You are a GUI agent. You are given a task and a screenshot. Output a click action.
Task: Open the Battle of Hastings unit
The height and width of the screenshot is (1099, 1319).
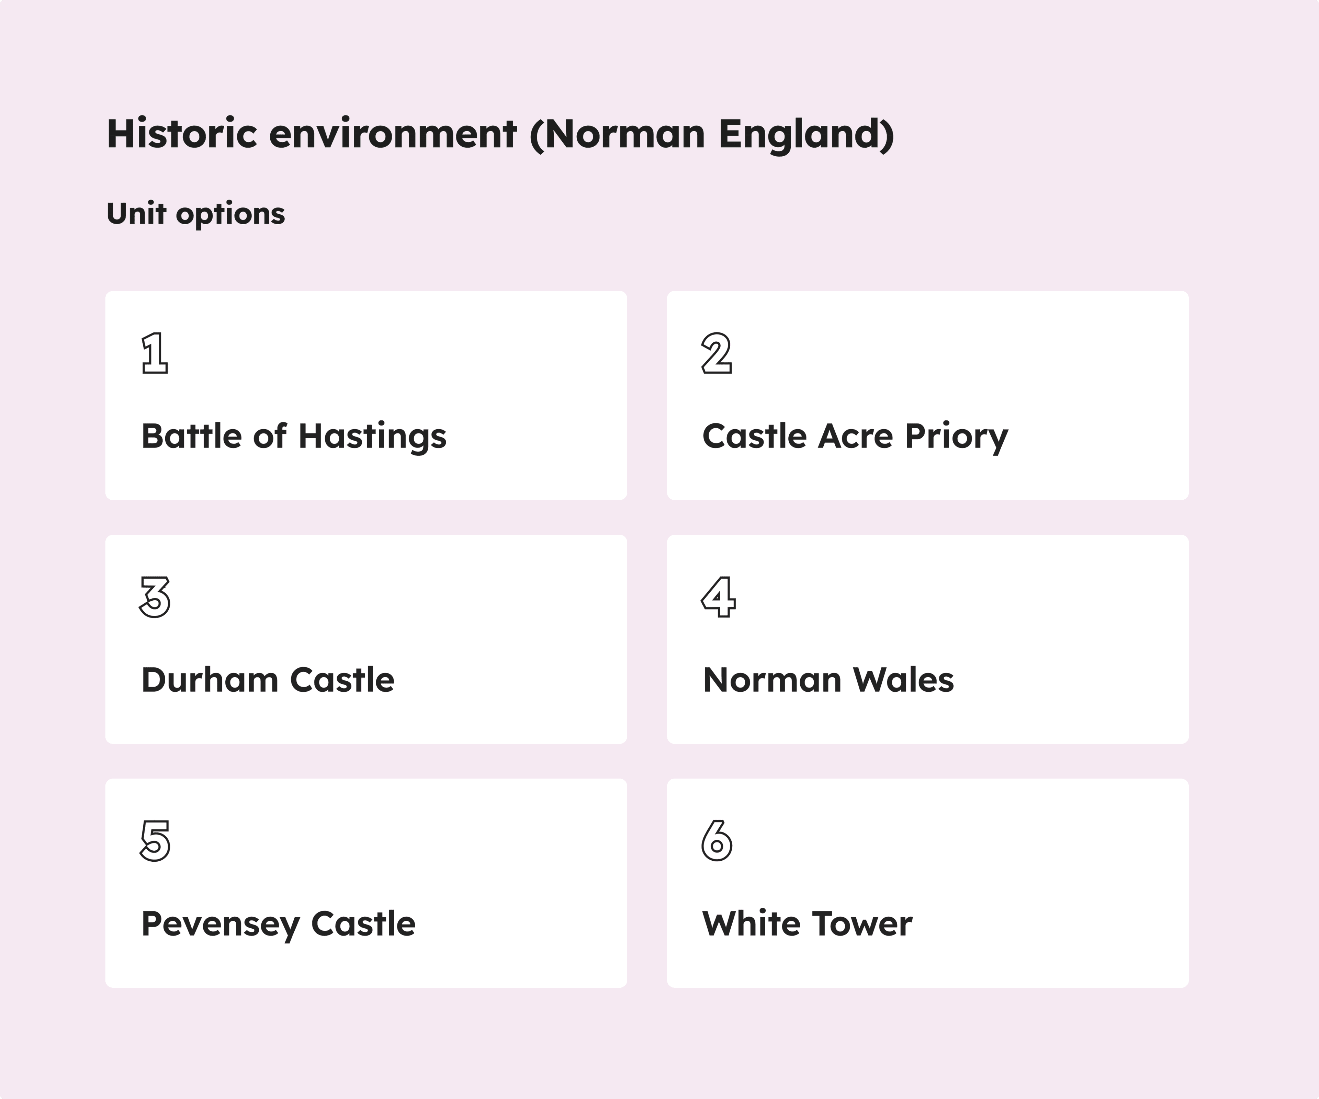coord(294,437)
